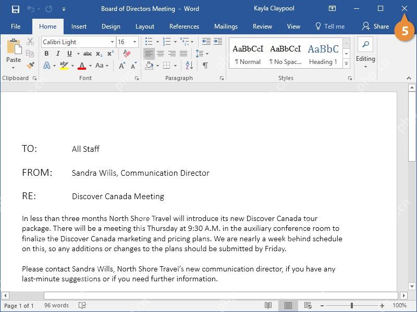Open Ribbon Display Options in title bar
Viewport: 417px width, 312px height.
(x=332, y=8)
